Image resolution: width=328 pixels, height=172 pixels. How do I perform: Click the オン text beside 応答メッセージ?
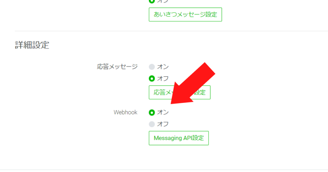(x=163, y=67)
